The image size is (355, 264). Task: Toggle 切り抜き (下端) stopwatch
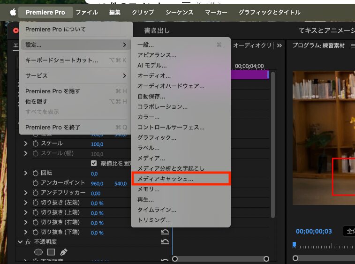[36, 232]
